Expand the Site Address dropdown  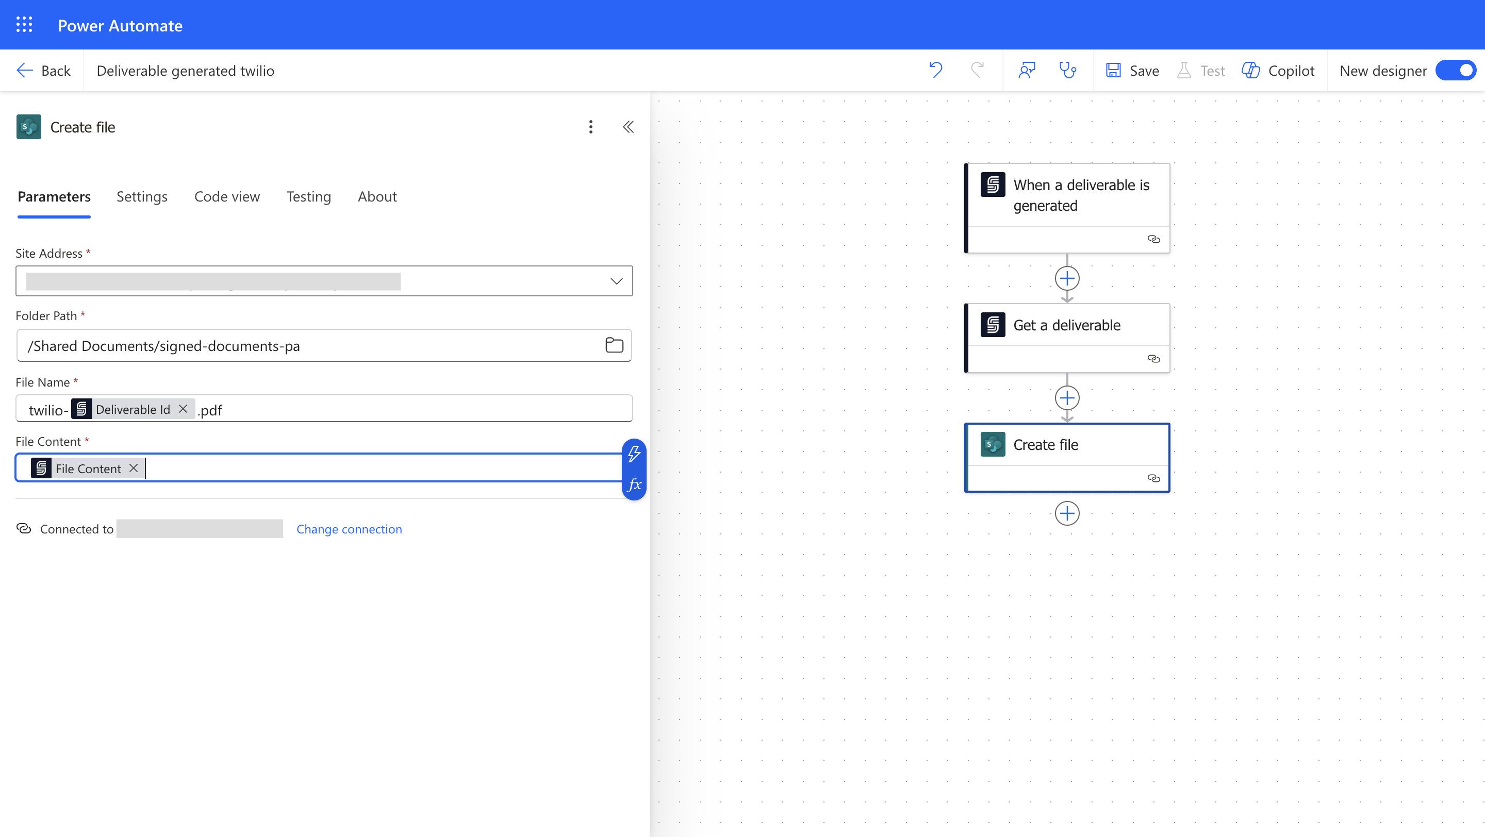(x=616, y=281)
